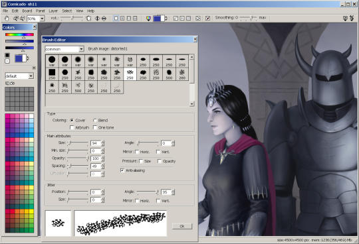Click the Jitter Angle stepper arrows
Viewport: 359px width, 244px height.
pyautogui.click(x=173, y=192)
